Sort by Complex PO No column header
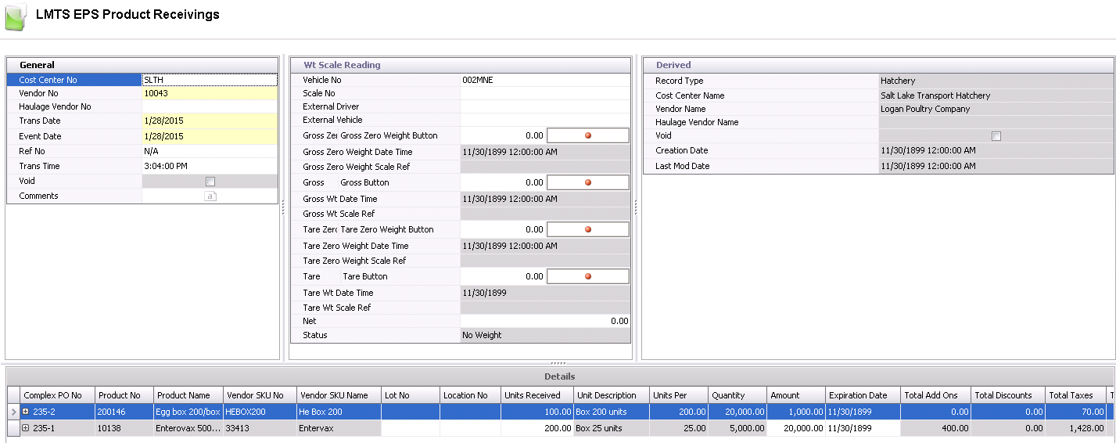 click(52, 395)
